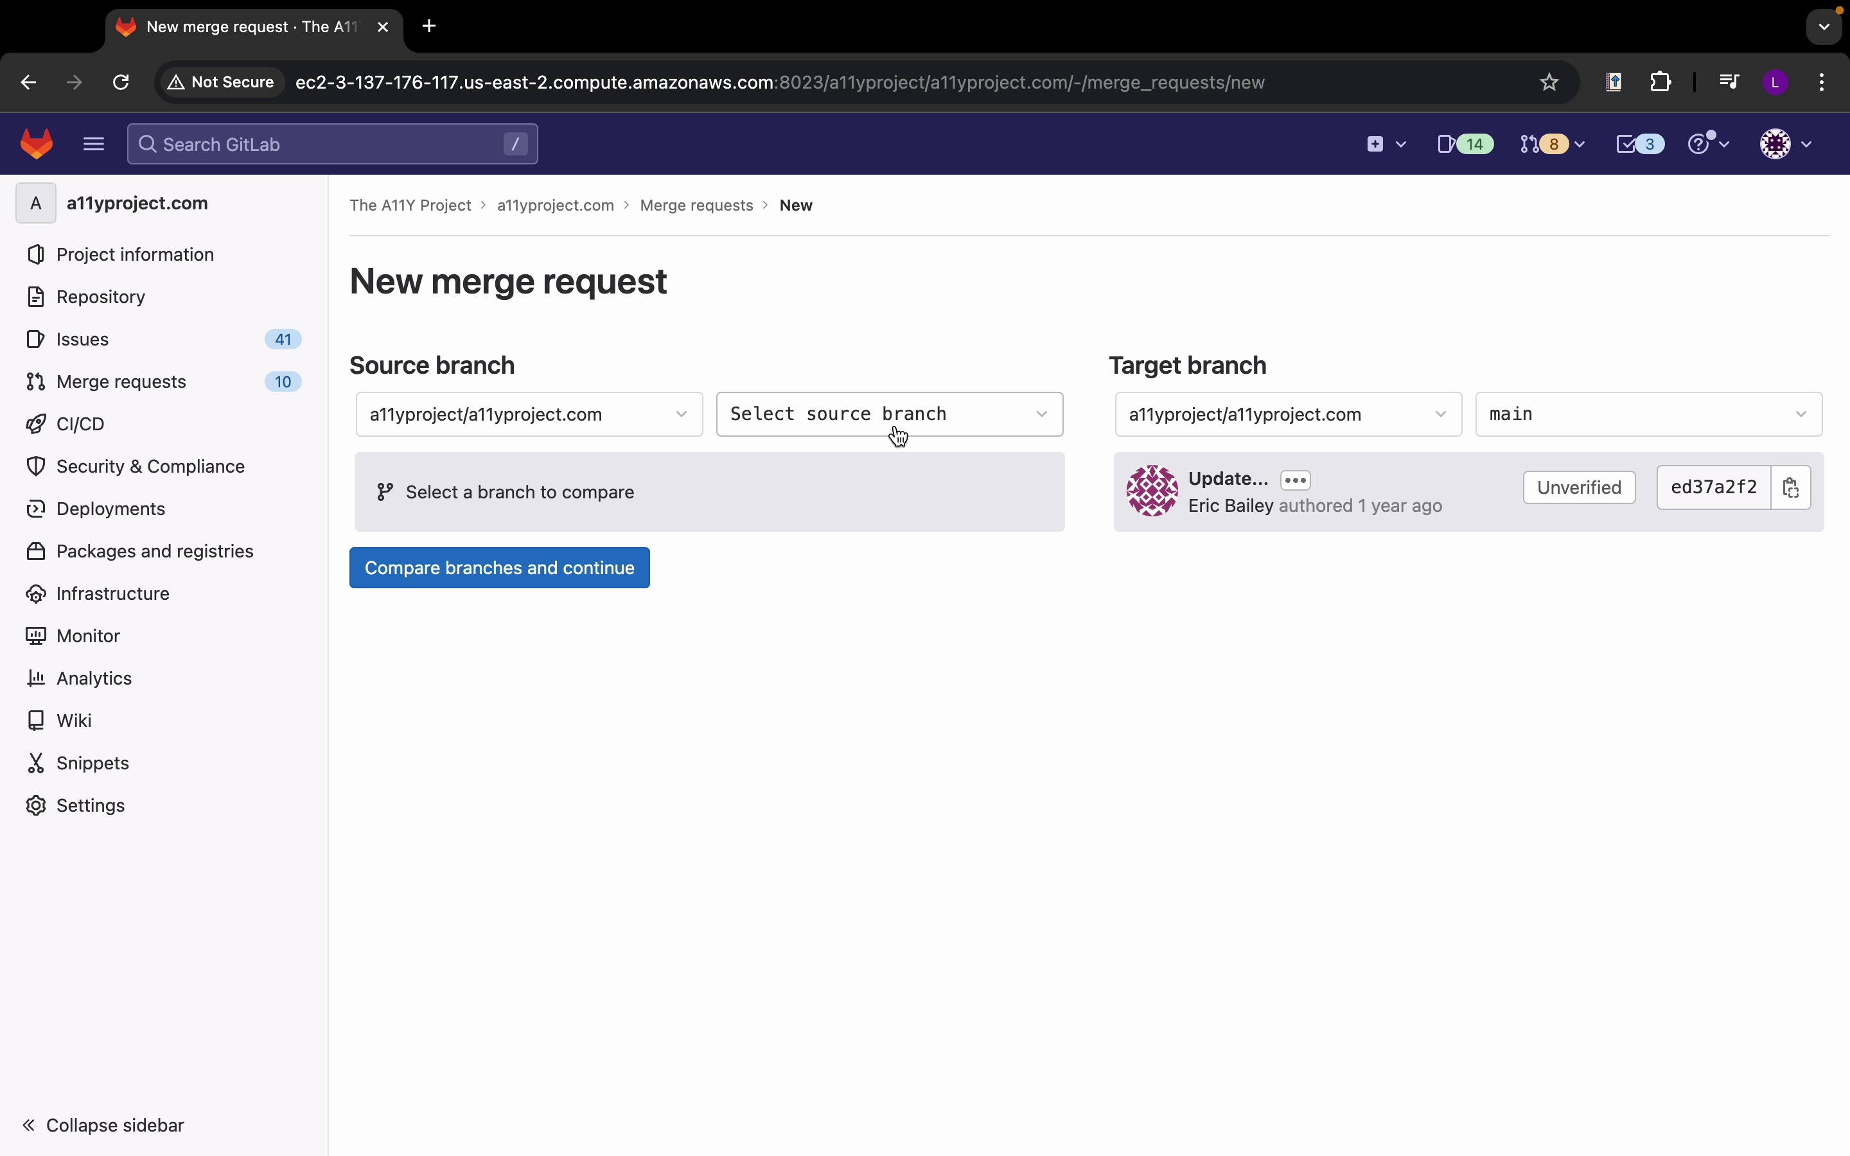1850x1156 pixels.
Task: Click the GitLab fox logo
Action: [x=36, y=144]
